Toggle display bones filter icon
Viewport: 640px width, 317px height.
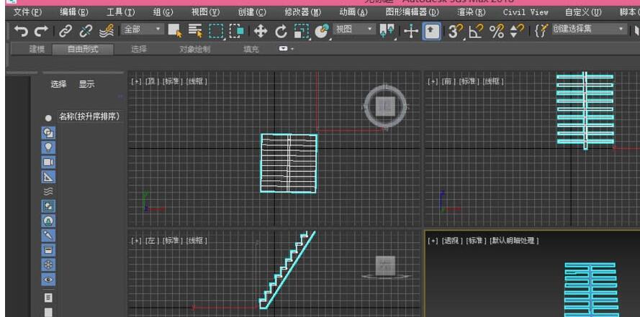click(x=48, y=236)
